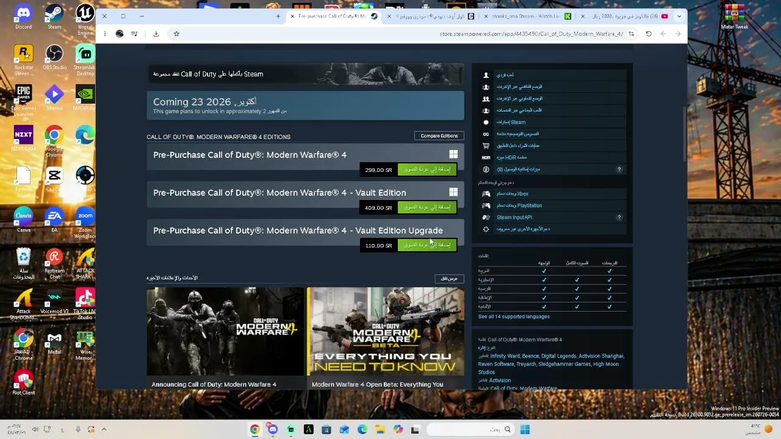Add Vault Edition Upgrade 110.00 SR to cart
Viewport: 781px width, 439px height.
click(427, 245)
